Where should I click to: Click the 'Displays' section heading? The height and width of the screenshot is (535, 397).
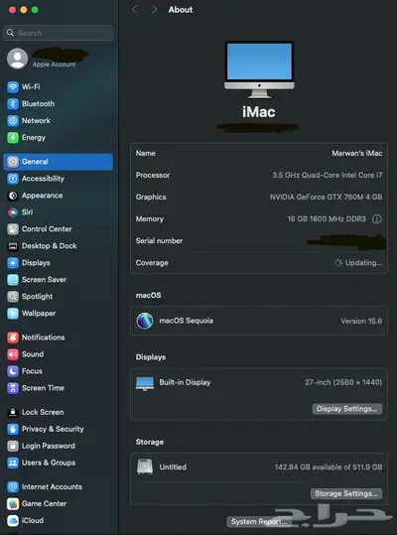click(151, 357)
